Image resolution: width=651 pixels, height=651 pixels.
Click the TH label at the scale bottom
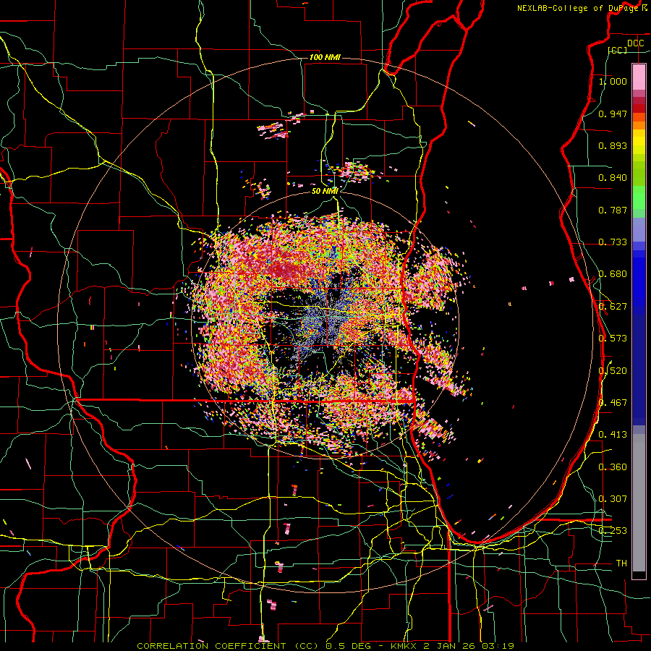pyautogui.click(x=621, y=563)
